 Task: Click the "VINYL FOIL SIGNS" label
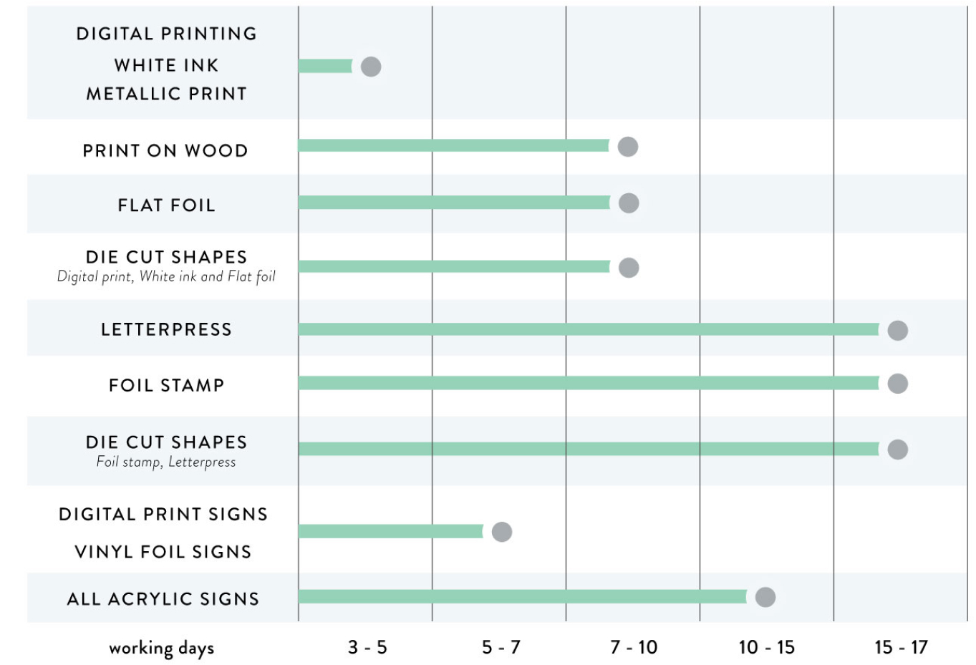[163, 552]
